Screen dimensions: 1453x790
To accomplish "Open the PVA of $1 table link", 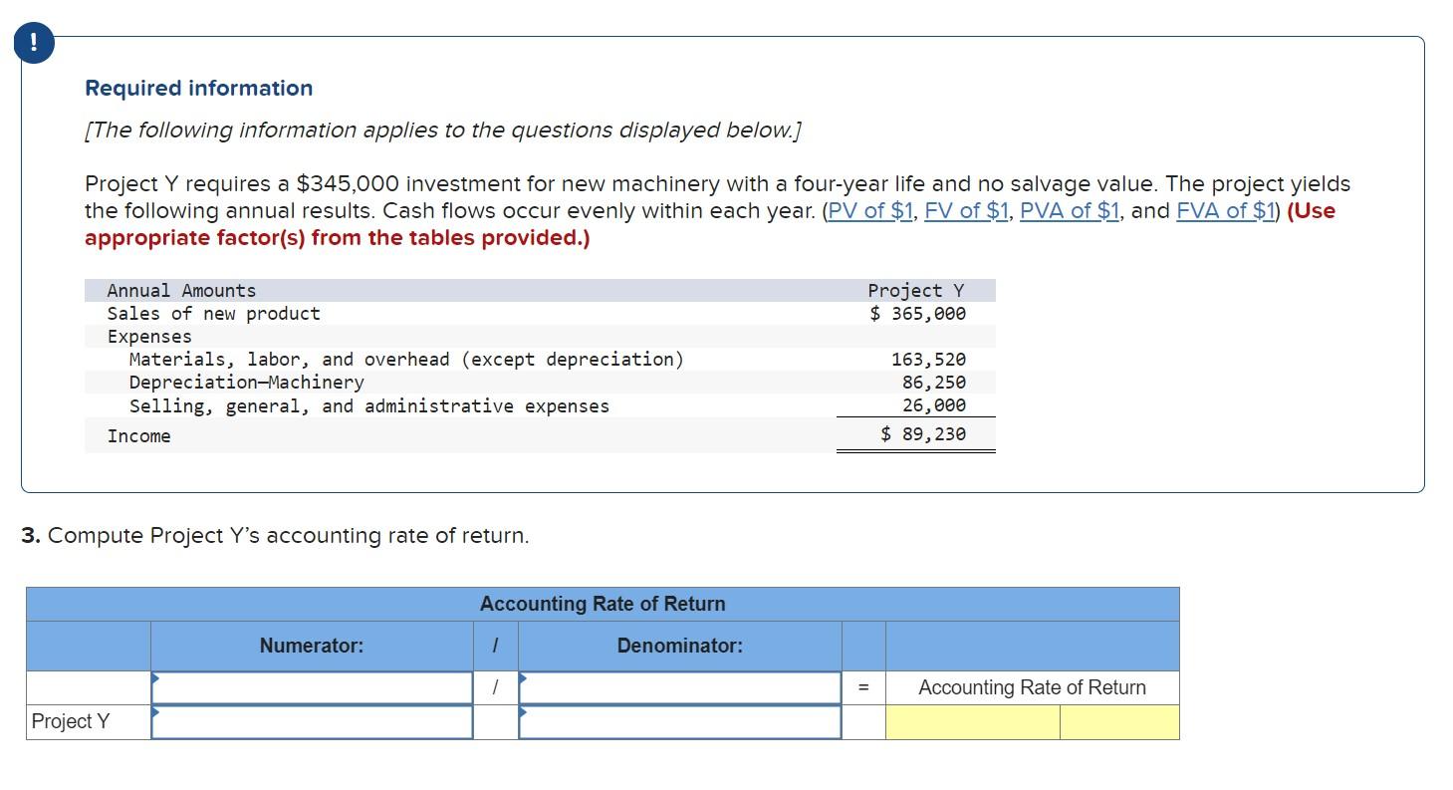I will 1071,211.
